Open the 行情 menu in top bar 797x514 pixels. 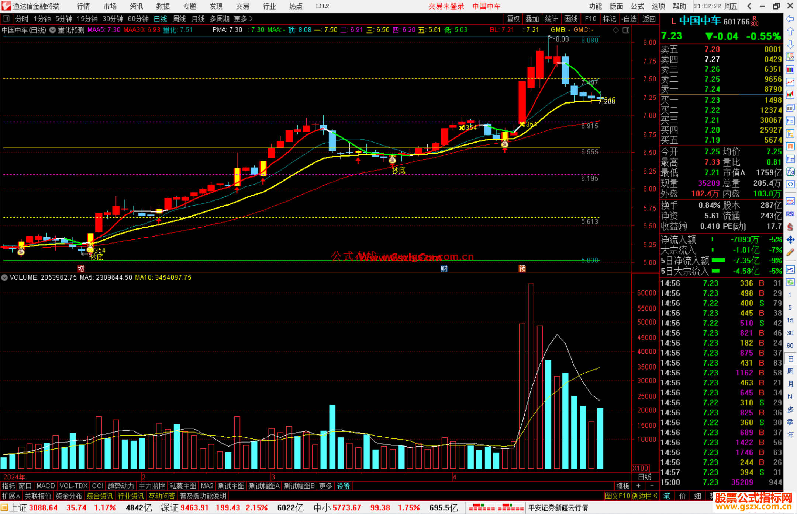(x=83, y=6)
